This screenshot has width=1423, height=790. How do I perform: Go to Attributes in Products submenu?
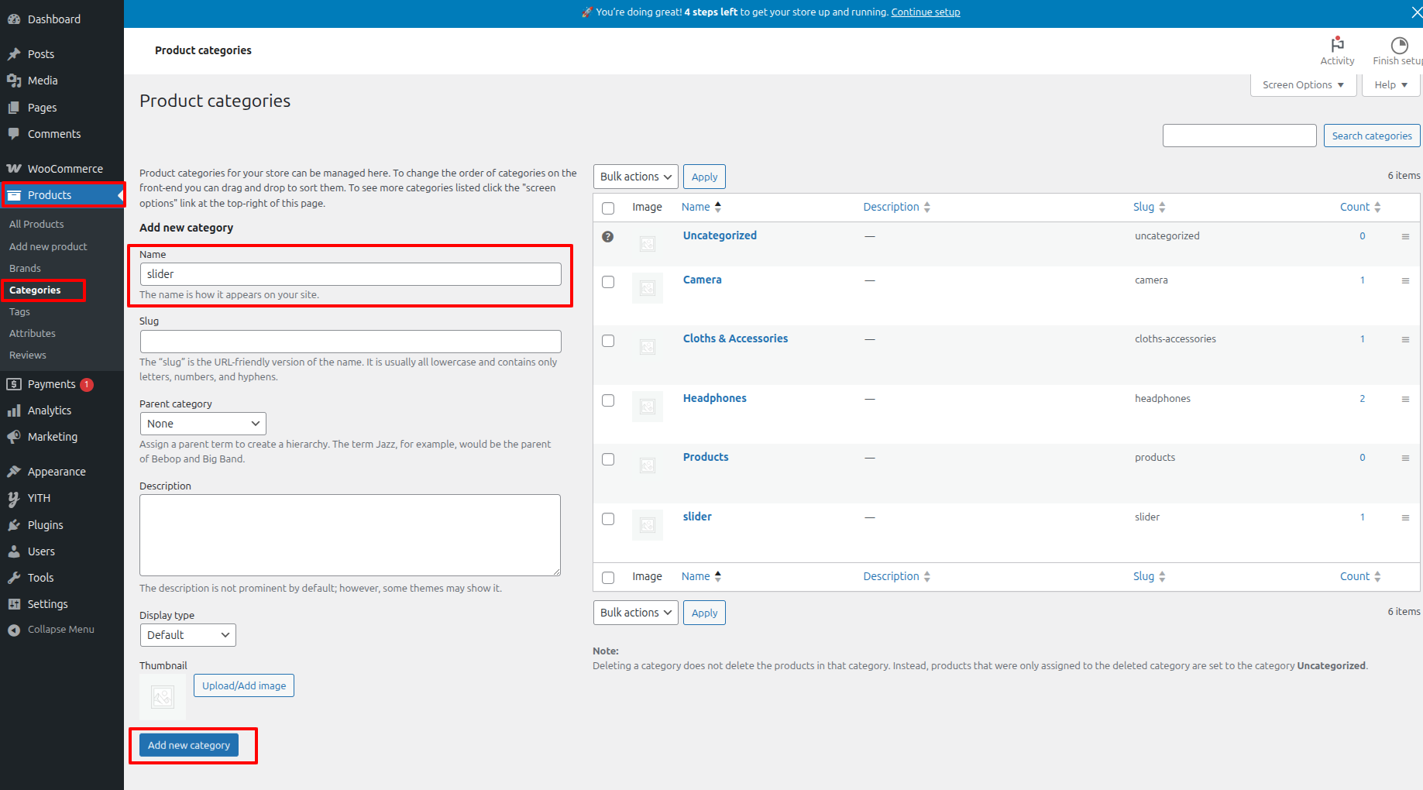click(x=33, y=333)
